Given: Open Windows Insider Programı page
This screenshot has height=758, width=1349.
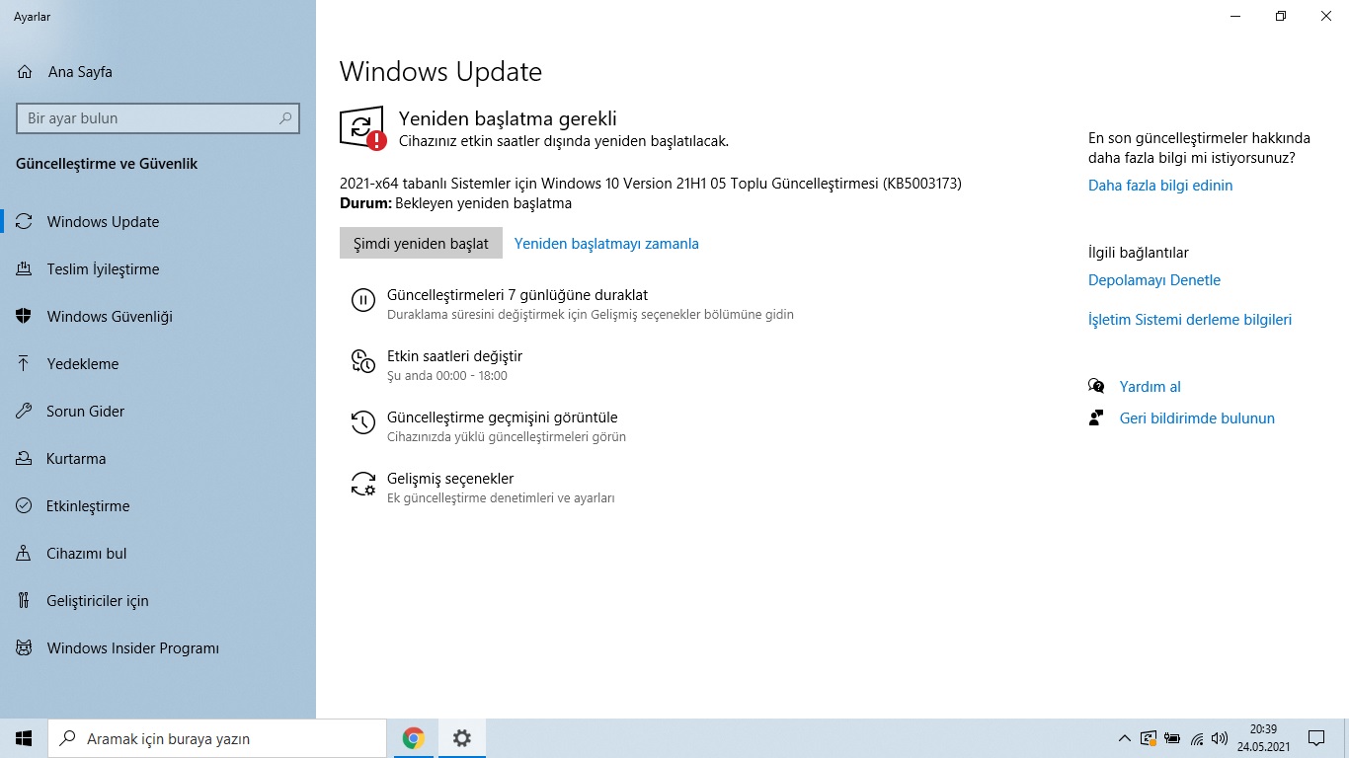Looking at the screenshot, I should point(158,648).
